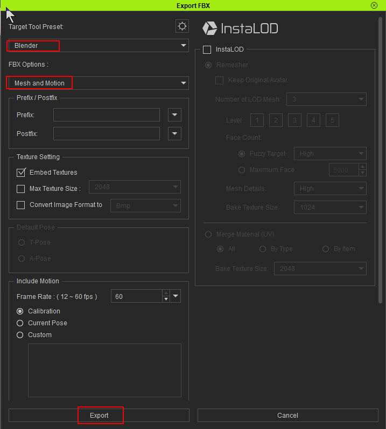This screenshot has width=386, height=429.
Task: Click the Export button
Action: (x=99, y=416)
